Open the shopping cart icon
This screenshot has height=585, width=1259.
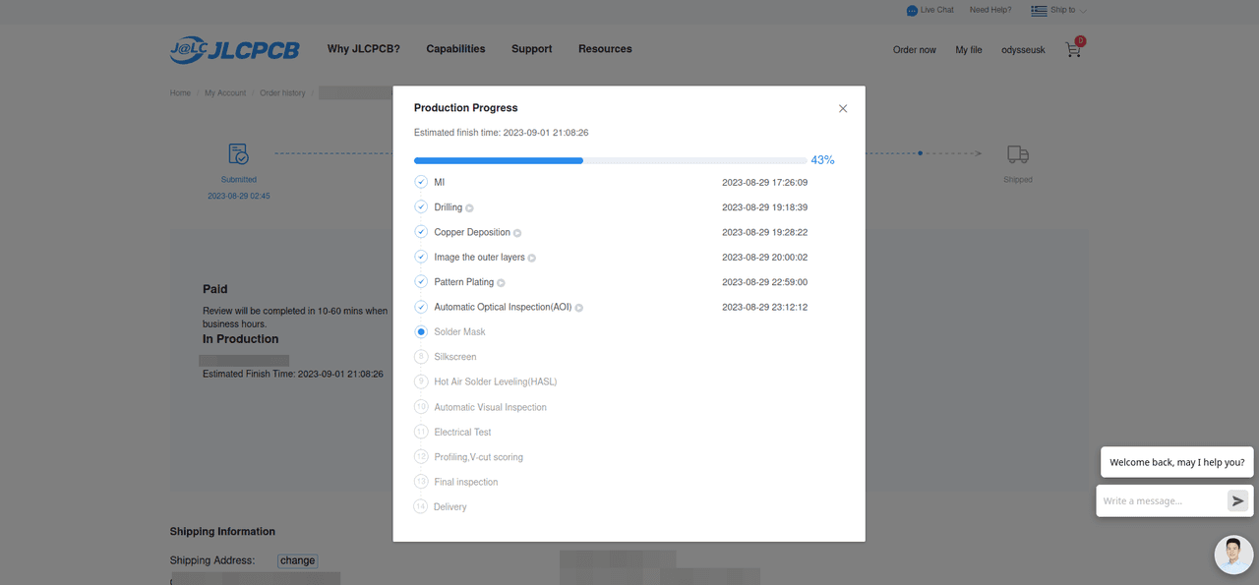(1073, 49)
